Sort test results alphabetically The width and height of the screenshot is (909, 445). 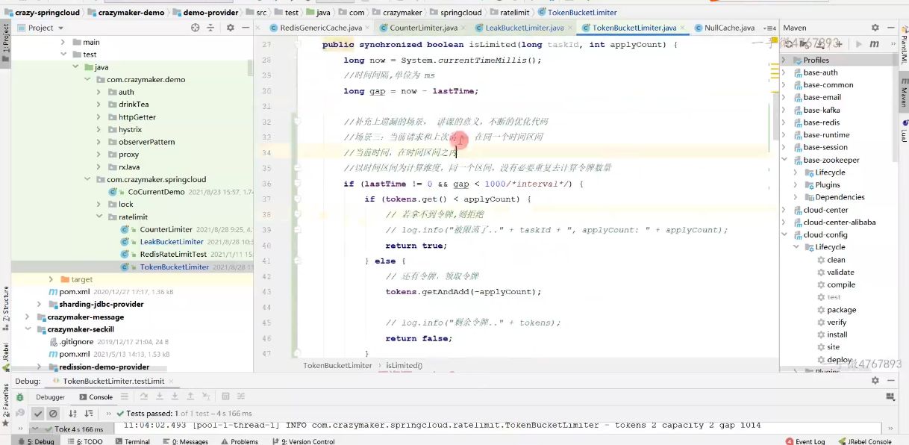[x=72, y=413]
